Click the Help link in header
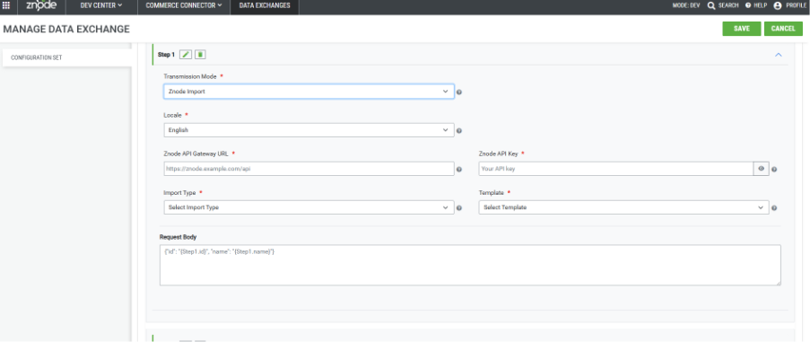The image size is (810, 342). (x=760, y=5)
